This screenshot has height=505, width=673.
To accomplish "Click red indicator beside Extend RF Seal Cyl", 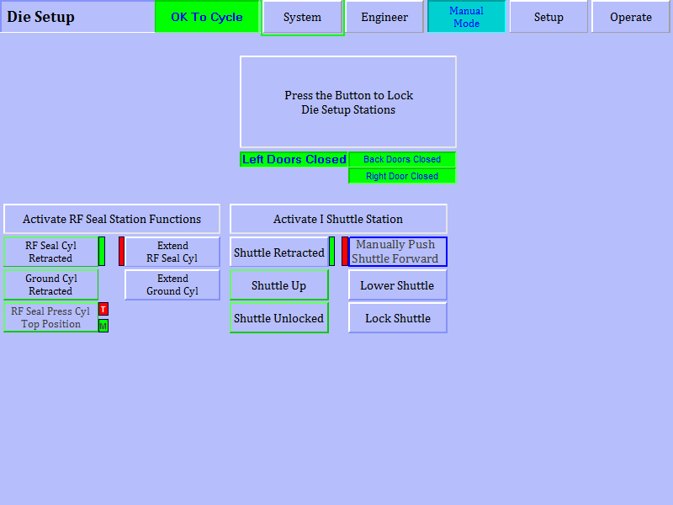I will [x=121, y=252].
